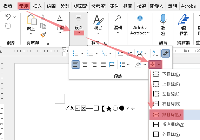The width and height of the screenshot is (200, 140).
Task: Open the 檔案 (File) tab
Action: click(8, 6)
